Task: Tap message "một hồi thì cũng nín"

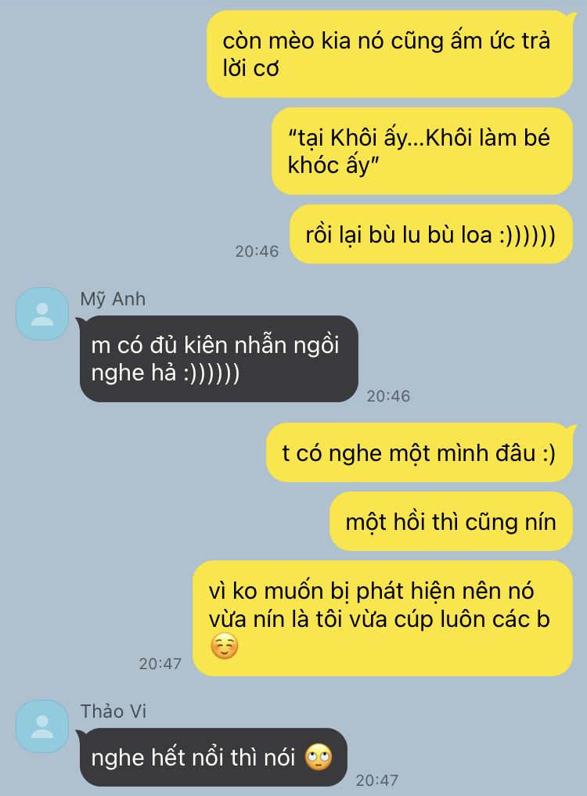Action: click(451, 521)
